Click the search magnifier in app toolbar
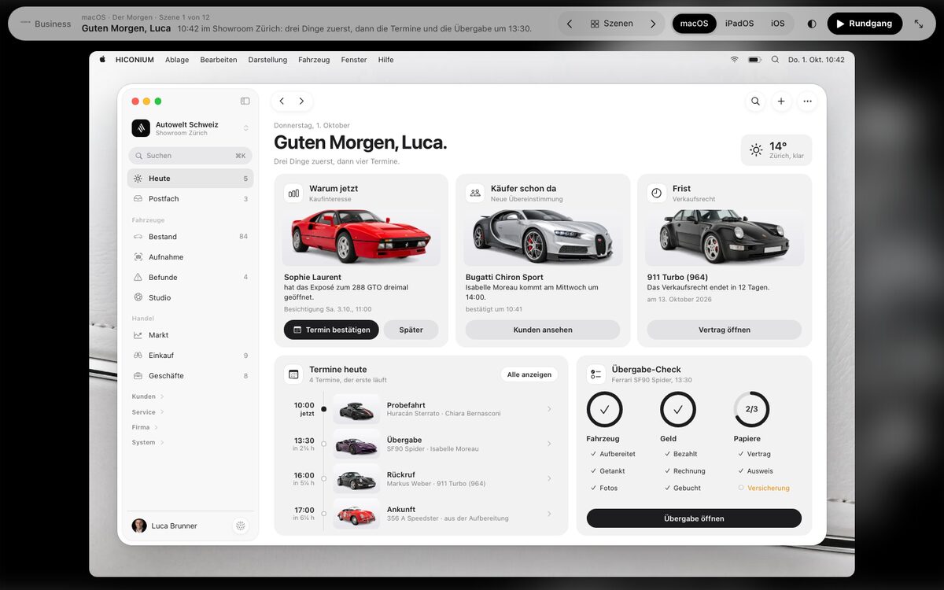The image size is (944, 590). pyautogui.click(x=755, y=101)
